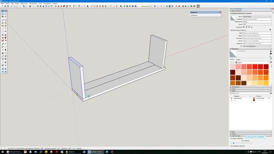Activate the Orbit camera tool
The image size is (274, 154).
(3, 53)
